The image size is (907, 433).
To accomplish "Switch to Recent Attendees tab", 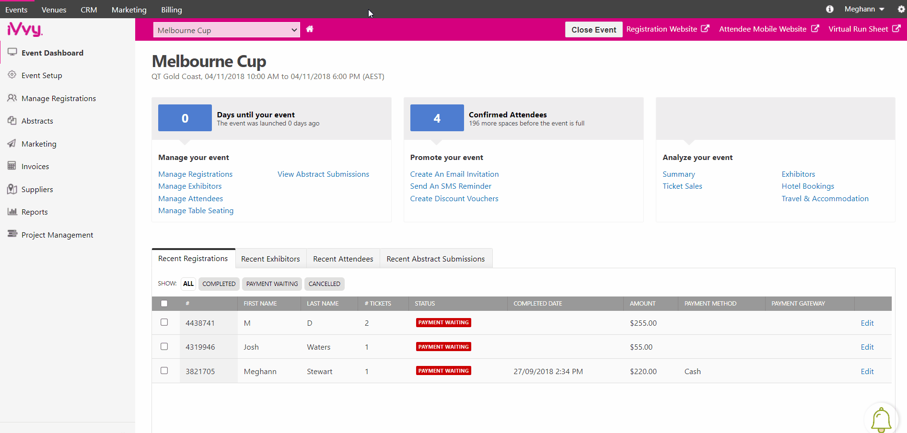I will point(343,259).
